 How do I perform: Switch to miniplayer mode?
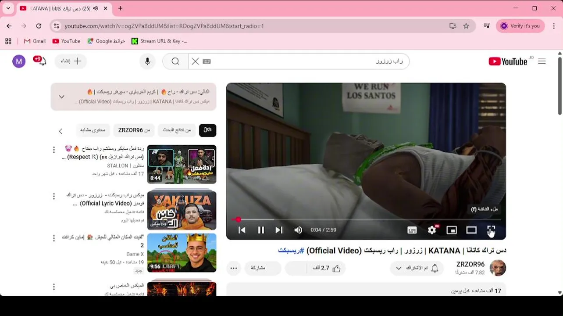click(x=452, y=230)
